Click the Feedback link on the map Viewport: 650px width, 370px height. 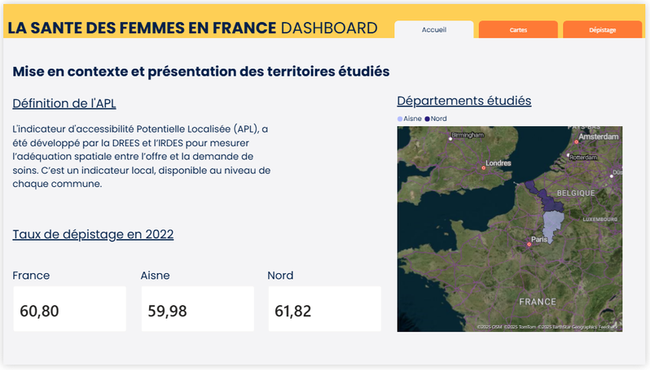click(x=611, y=327)
